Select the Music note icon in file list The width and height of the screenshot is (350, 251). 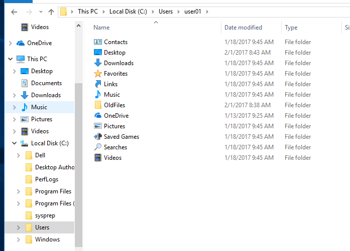[x=98, y=94]
